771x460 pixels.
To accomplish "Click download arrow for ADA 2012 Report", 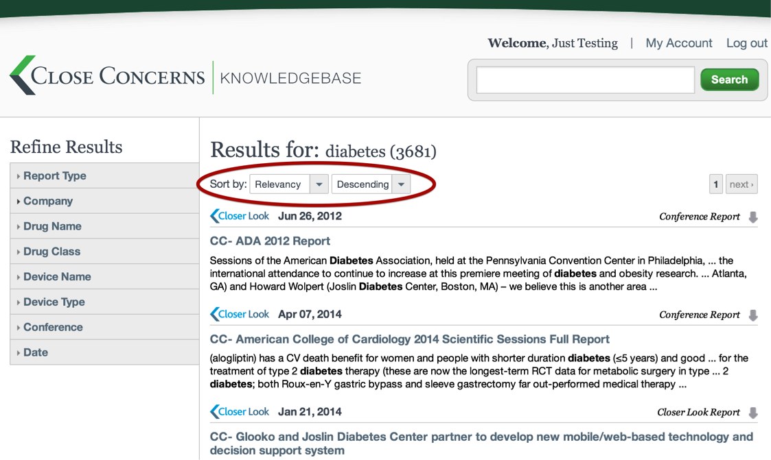I will click(x=753, y=217).
